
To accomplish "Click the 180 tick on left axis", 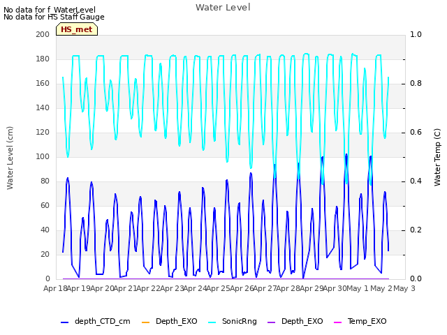I will click(x=43, y=59).
